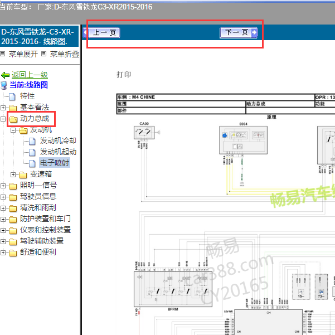The width and height of the screenshot is (335, 335).
Task: Go to previous page with 上一页 button
Action: coord(101,33)
